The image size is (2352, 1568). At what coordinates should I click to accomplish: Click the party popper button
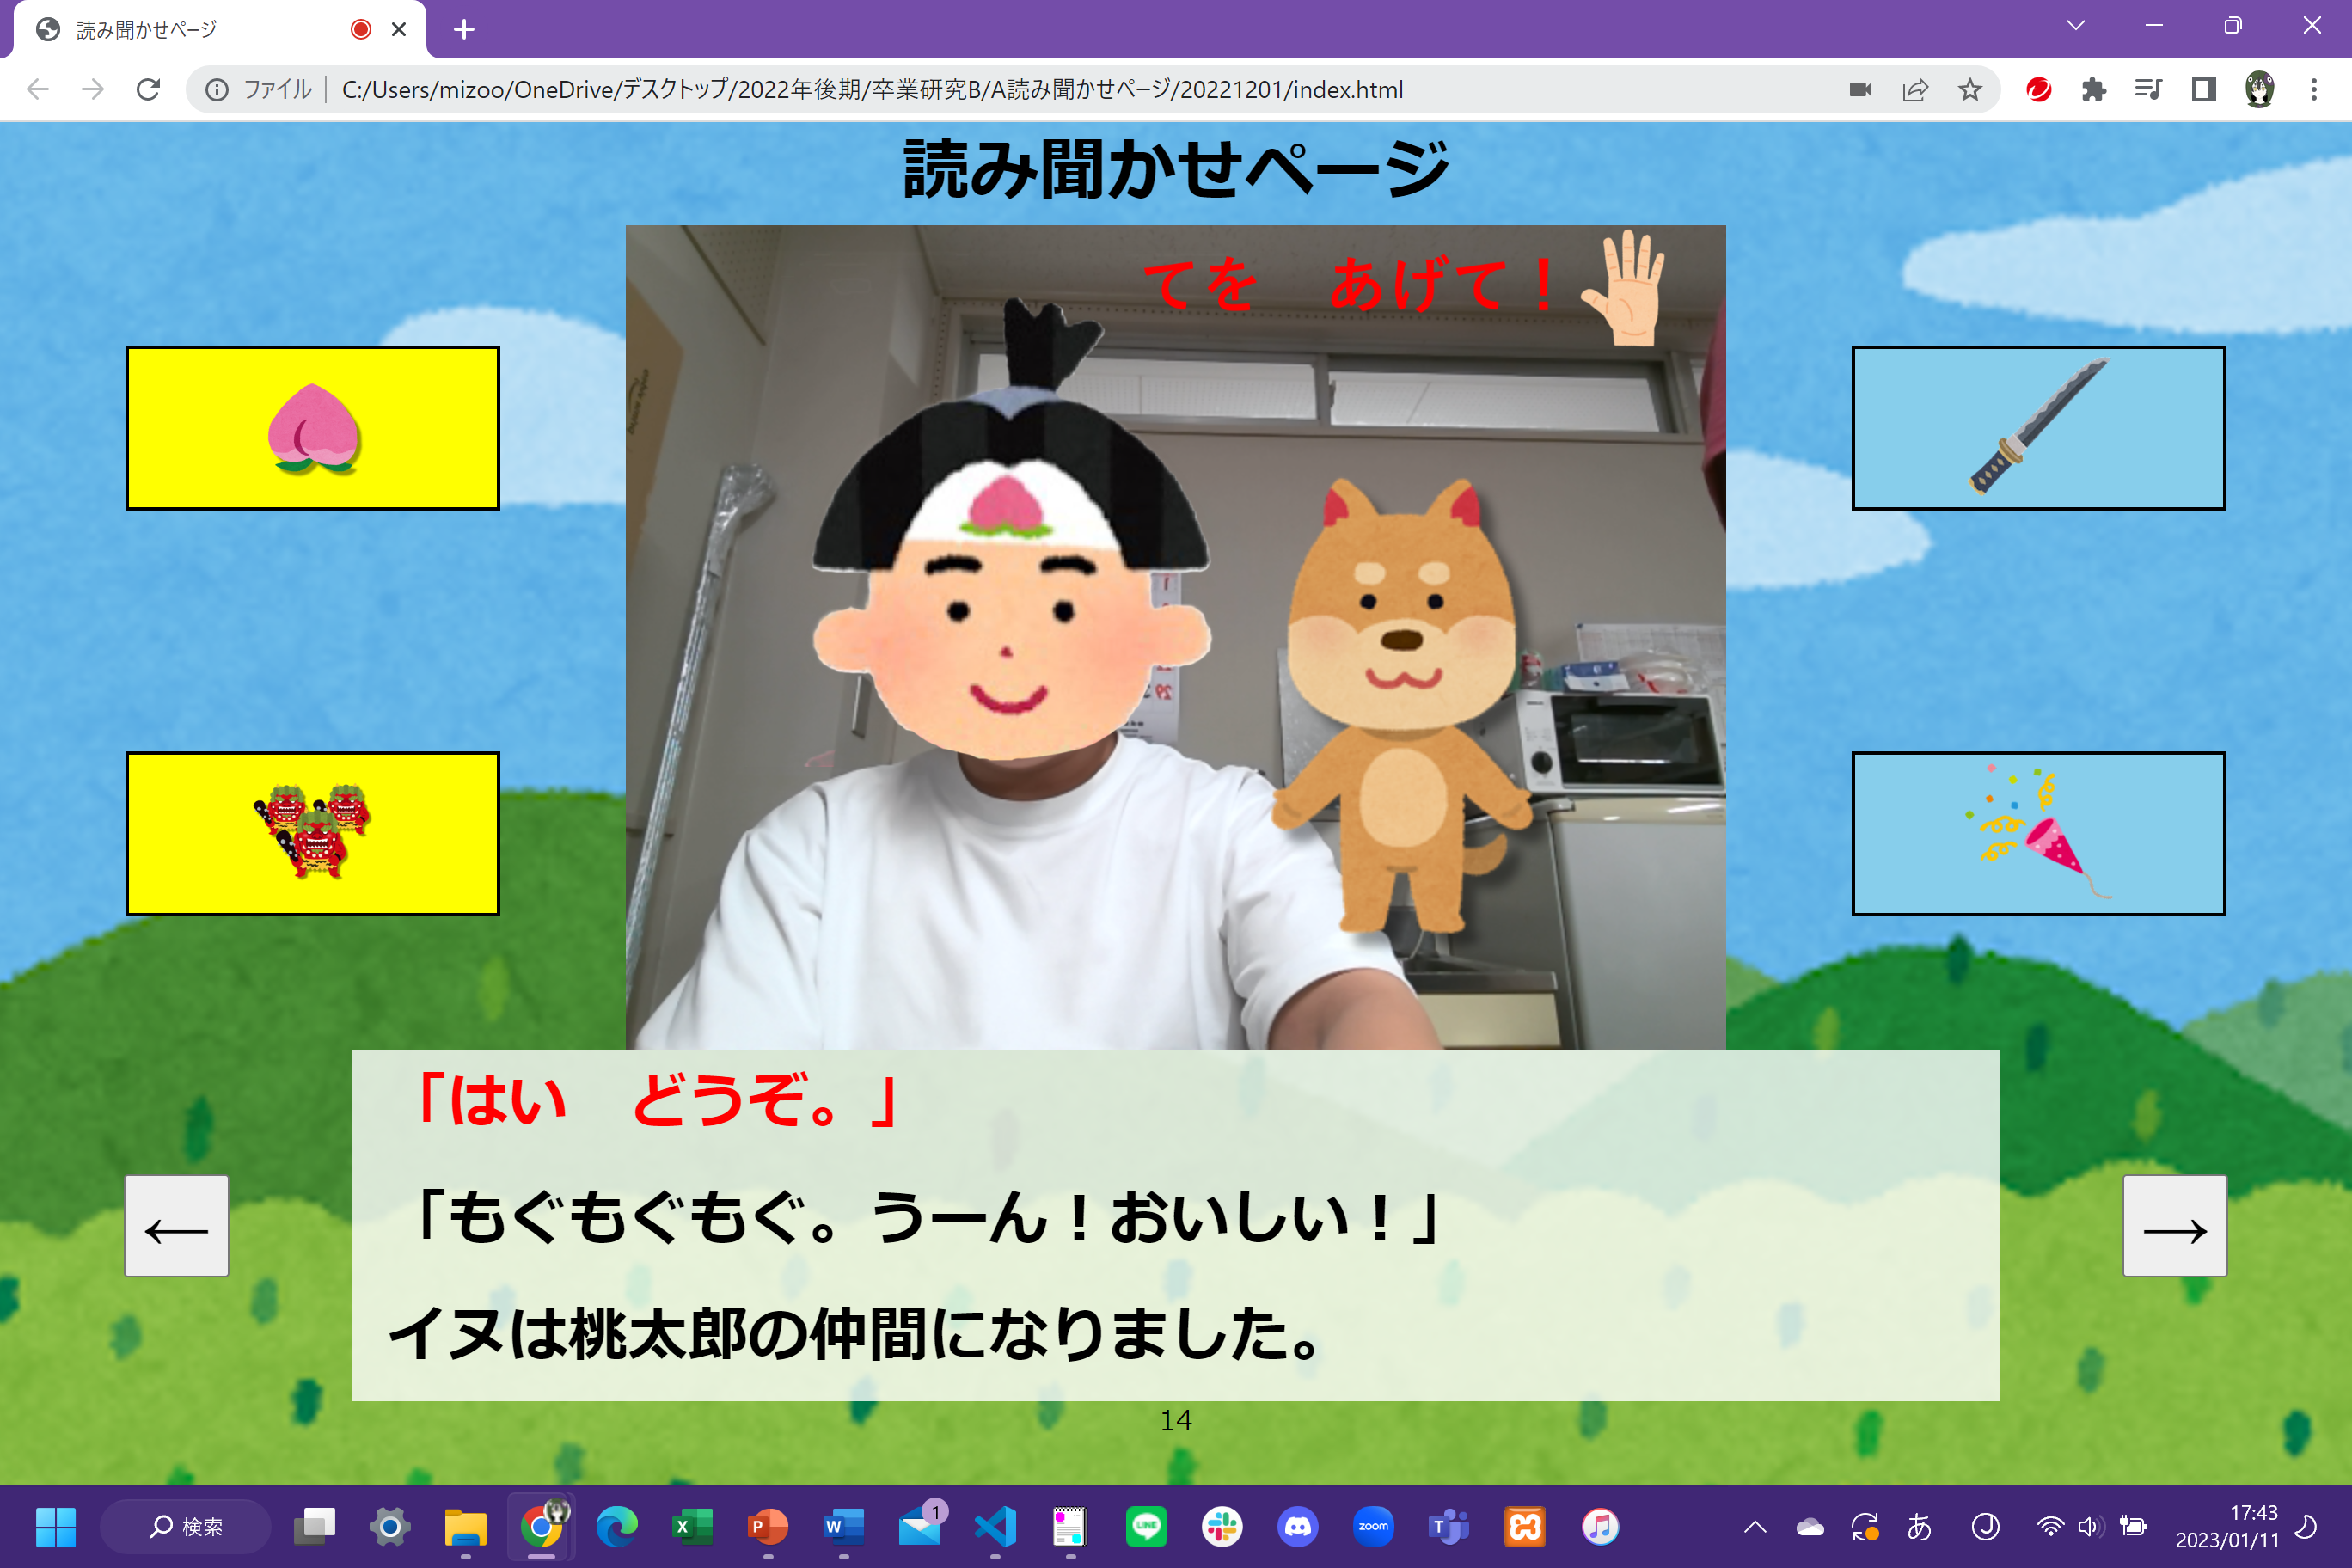pyautogui.click(x=2038, y=833)
